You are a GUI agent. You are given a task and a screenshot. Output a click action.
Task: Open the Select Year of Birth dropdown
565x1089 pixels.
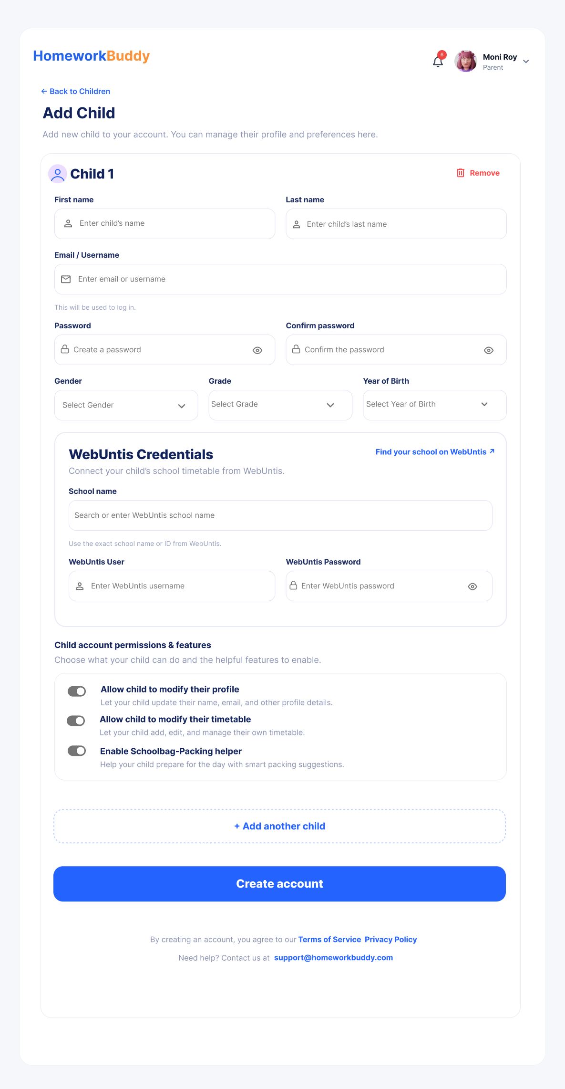point(435,405)
